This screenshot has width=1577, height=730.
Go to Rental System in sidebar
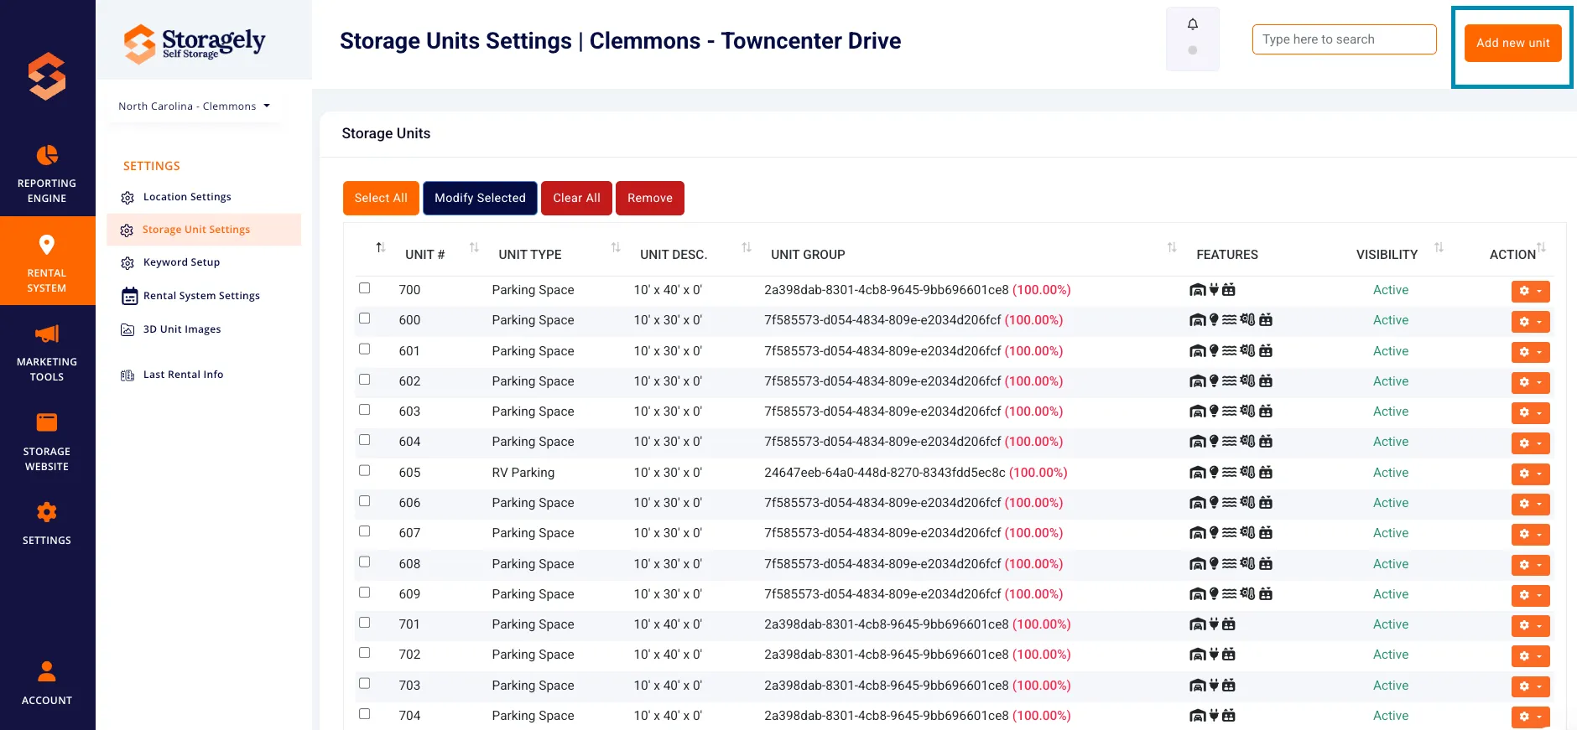click(47, 262)
